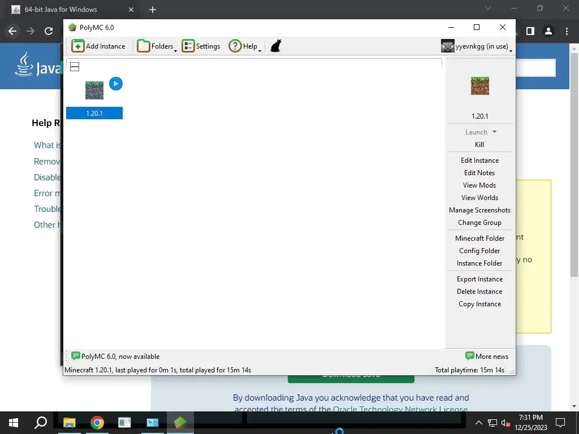The width and height of the screenshot is (579, 434).
Task: Click Delete Instance
Action: click(x=479, y=292)
